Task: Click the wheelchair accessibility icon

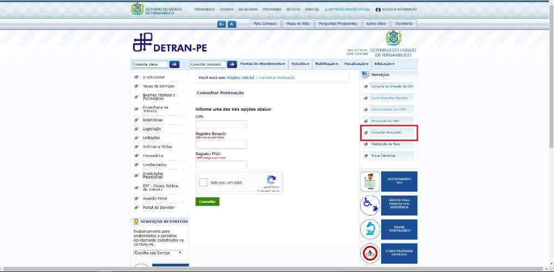Action: coord(370,205)
